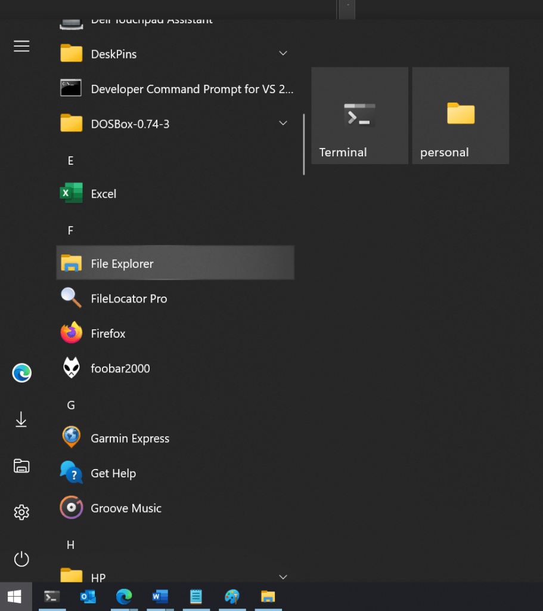Viewport: 543px width, 611px height.
Task: Open the Downloads arrow icon in sidebar
Action: (x=21, y=420)
